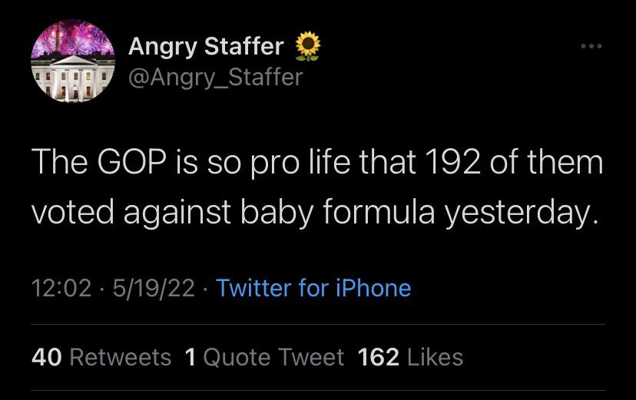Show the Quote Tweet list
Viewport: 636px width, 400px height.
click(275, 357)
